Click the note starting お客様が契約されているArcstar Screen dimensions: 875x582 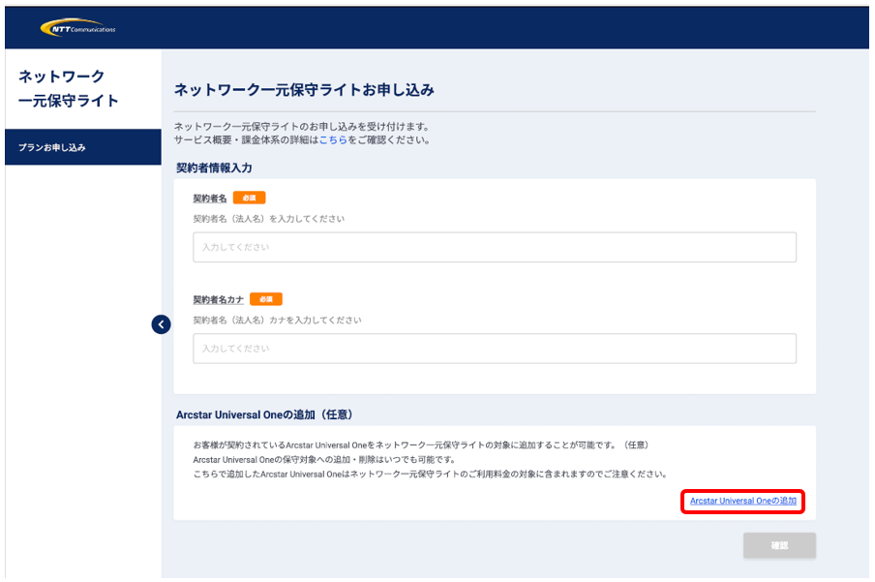[x=421, y=445]
